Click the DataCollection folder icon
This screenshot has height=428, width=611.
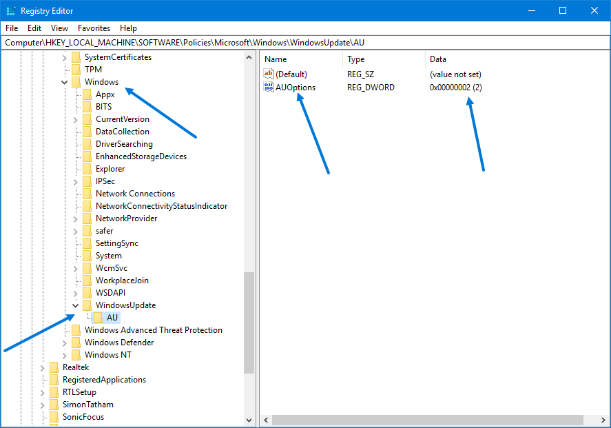point(87,132)
